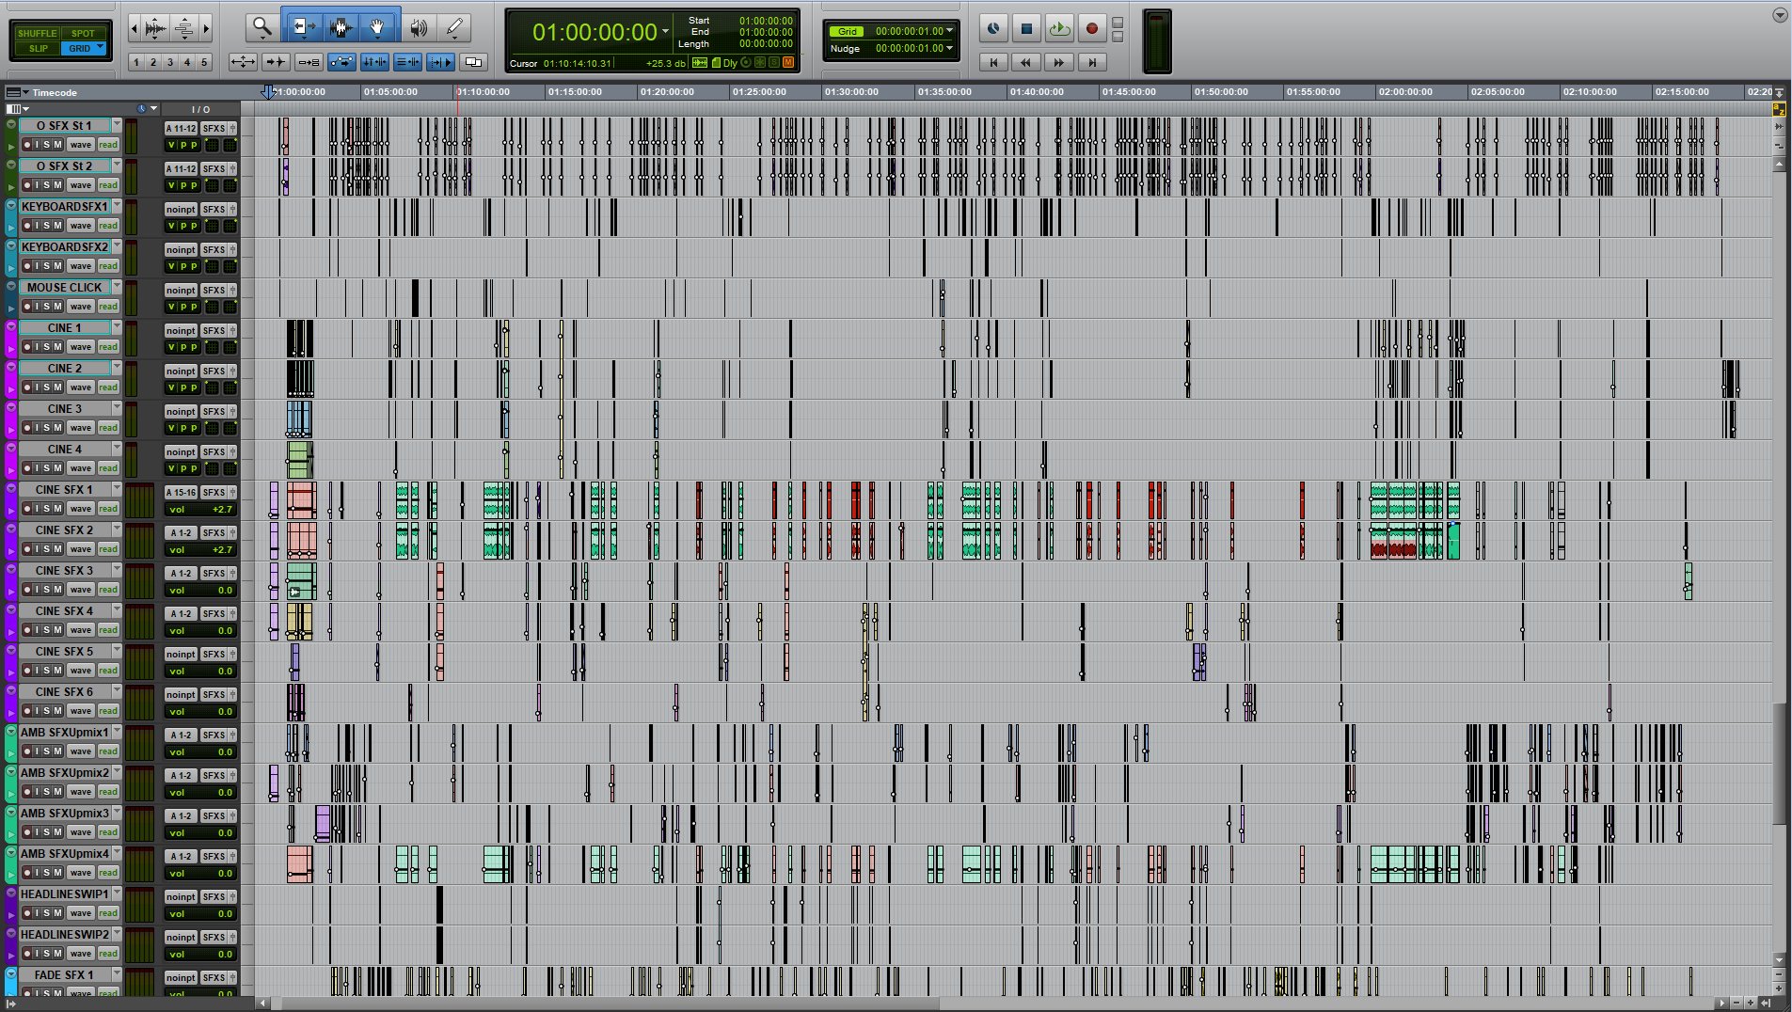Viewport: 1792px width, 1012px height.
Task: Stop playback with the Stop button
Action: point(1026,29)
